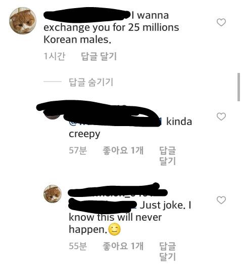Click the 1시간 timestamp on the top comment
242x280 pixels.
55,56
